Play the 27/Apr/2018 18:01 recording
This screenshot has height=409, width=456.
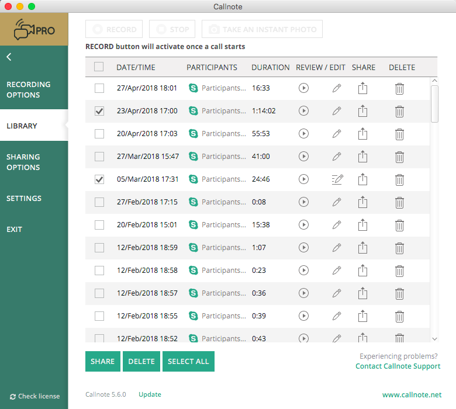[x=303, y=88]
